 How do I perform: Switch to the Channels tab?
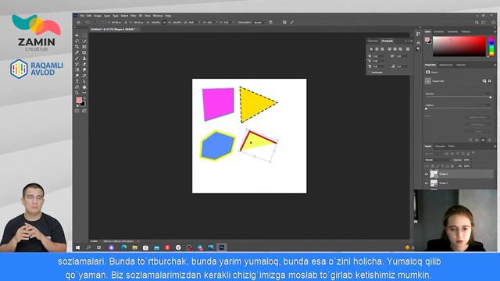tap(440, 146)
